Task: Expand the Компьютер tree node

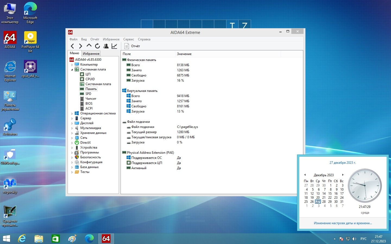Action: [x=72, y=65]
